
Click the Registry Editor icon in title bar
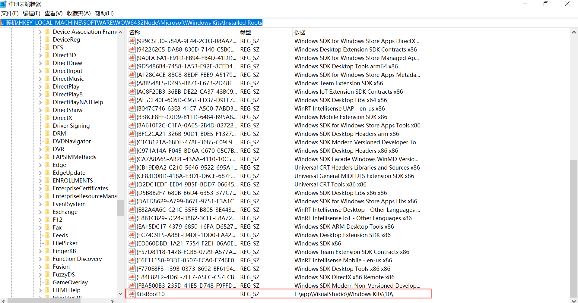click(4, 4)
